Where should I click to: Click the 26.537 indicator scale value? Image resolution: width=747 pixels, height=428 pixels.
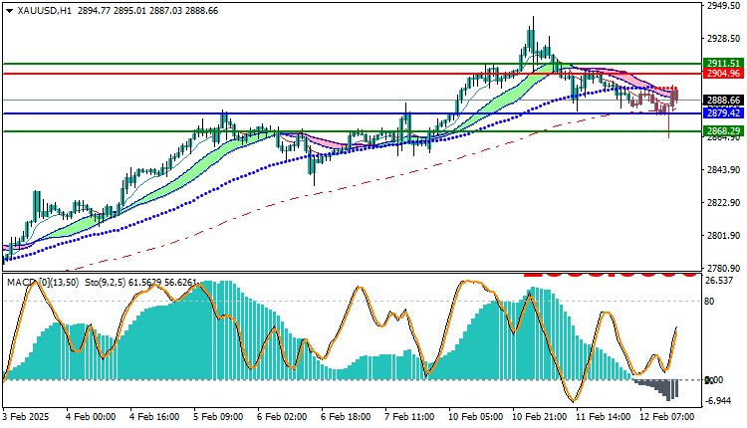718,281
